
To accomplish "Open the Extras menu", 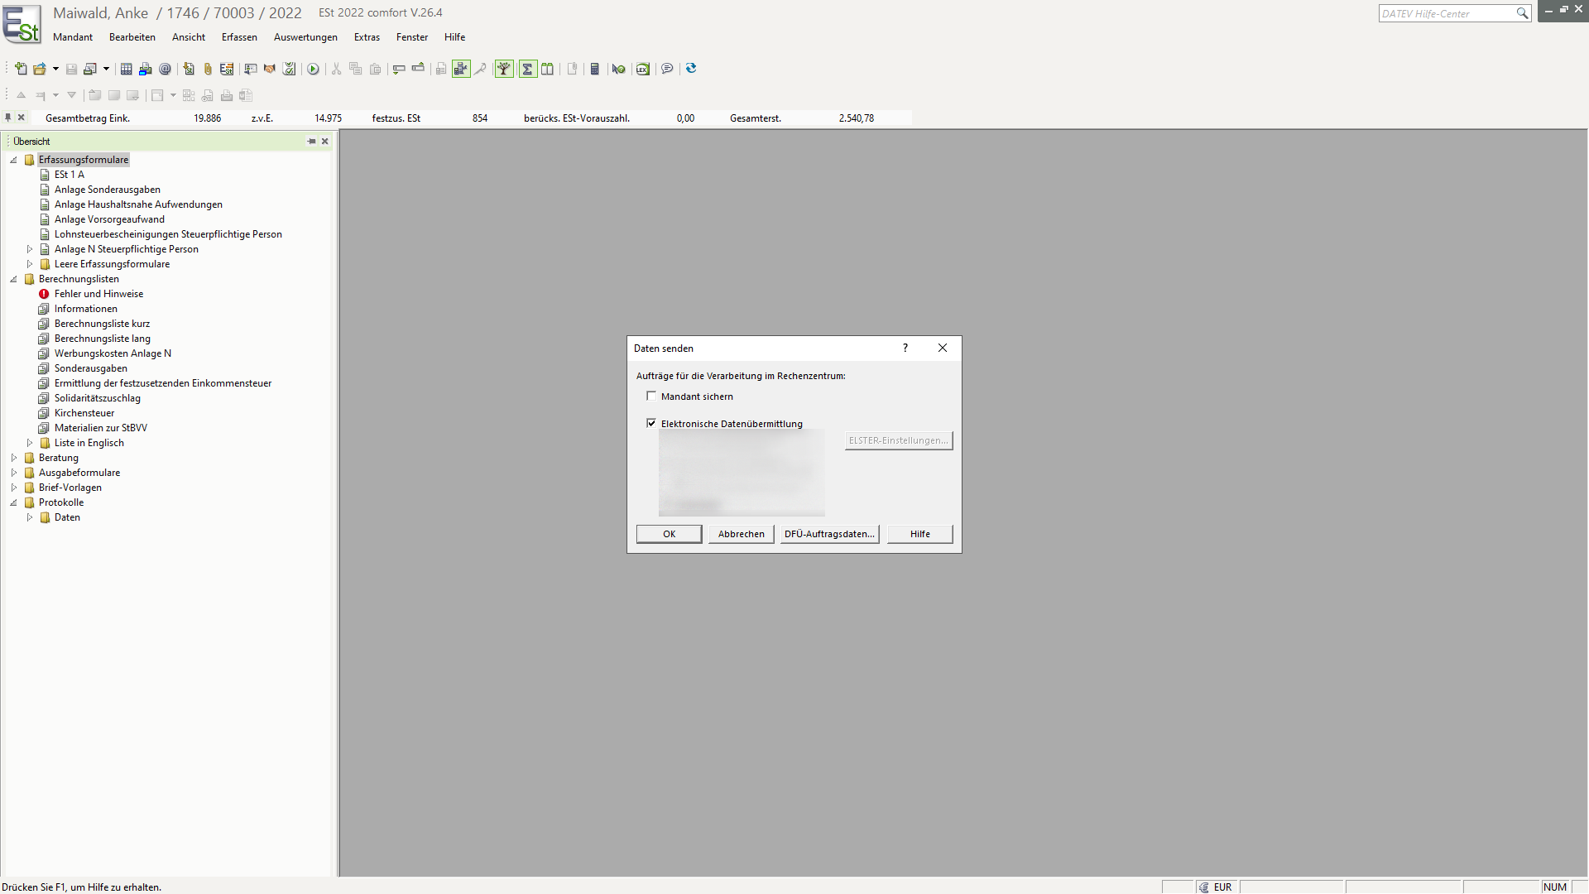I will click(367, 37).
